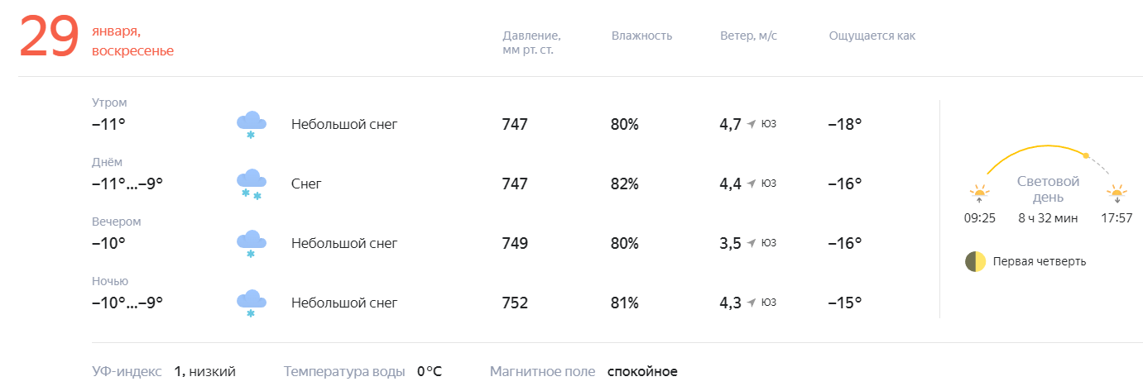Image resolution: width=1143 pixels, height=391 pixels.
Task: Click the night wind direction arrow
Action: (x=752, y=303)
